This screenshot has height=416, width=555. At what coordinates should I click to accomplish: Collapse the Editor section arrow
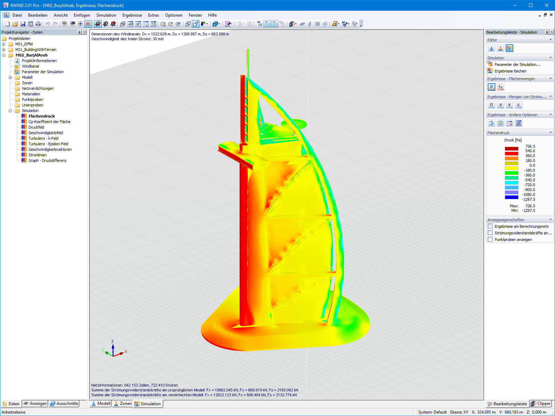[x=550, y=40]
